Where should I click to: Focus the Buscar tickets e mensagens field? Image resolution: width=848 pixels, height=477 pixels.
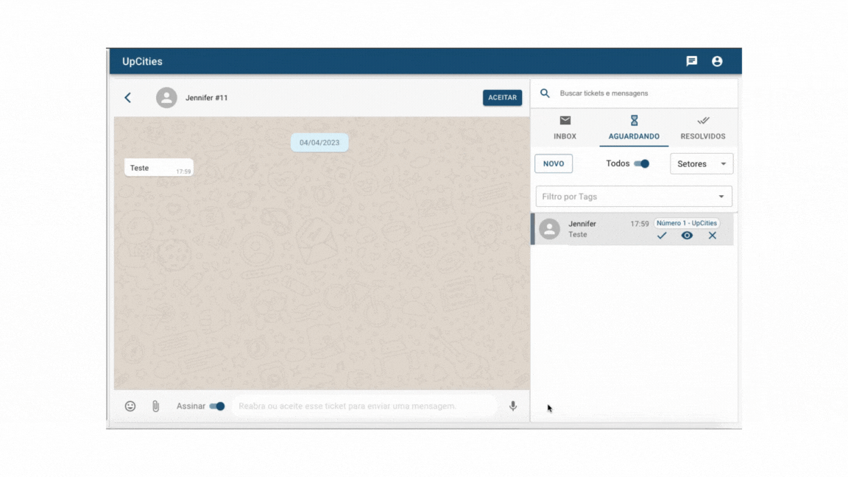643,93
